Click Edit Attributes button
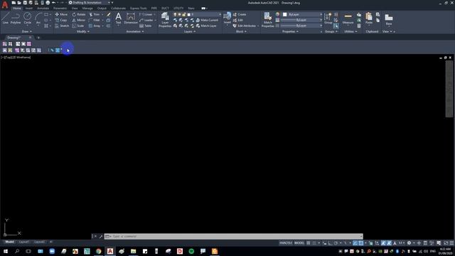This screenshot has width=455, height=256. coord(245,26)
